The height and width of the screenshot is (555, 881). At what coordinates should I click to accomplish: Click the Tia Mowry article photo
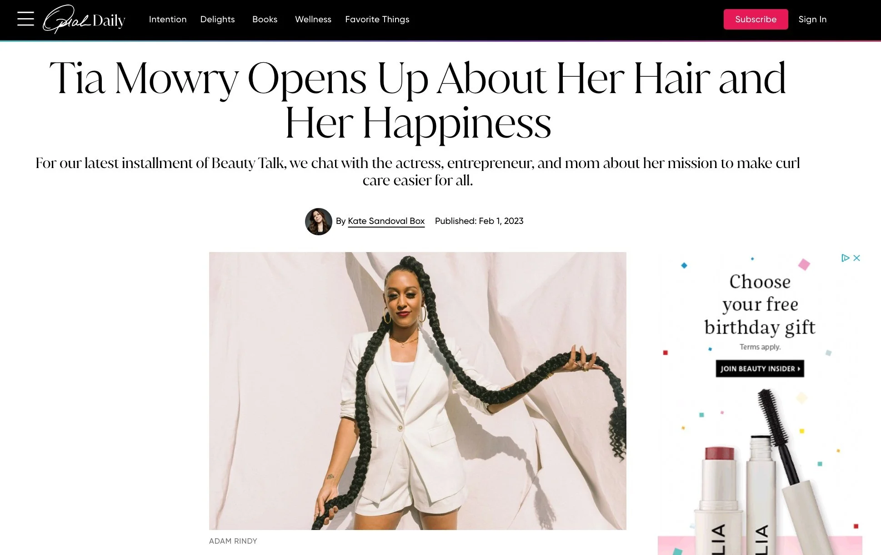click(417, 391)
